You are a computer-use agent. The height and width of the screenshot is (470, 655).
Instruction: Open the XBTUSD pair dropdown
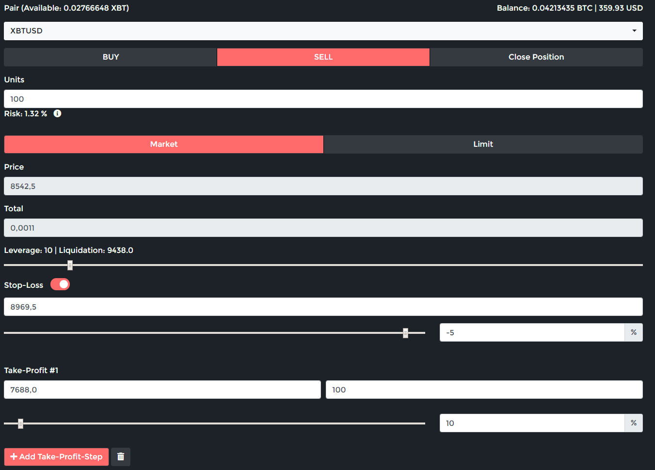pyautogui.click(x=323, y=31)
